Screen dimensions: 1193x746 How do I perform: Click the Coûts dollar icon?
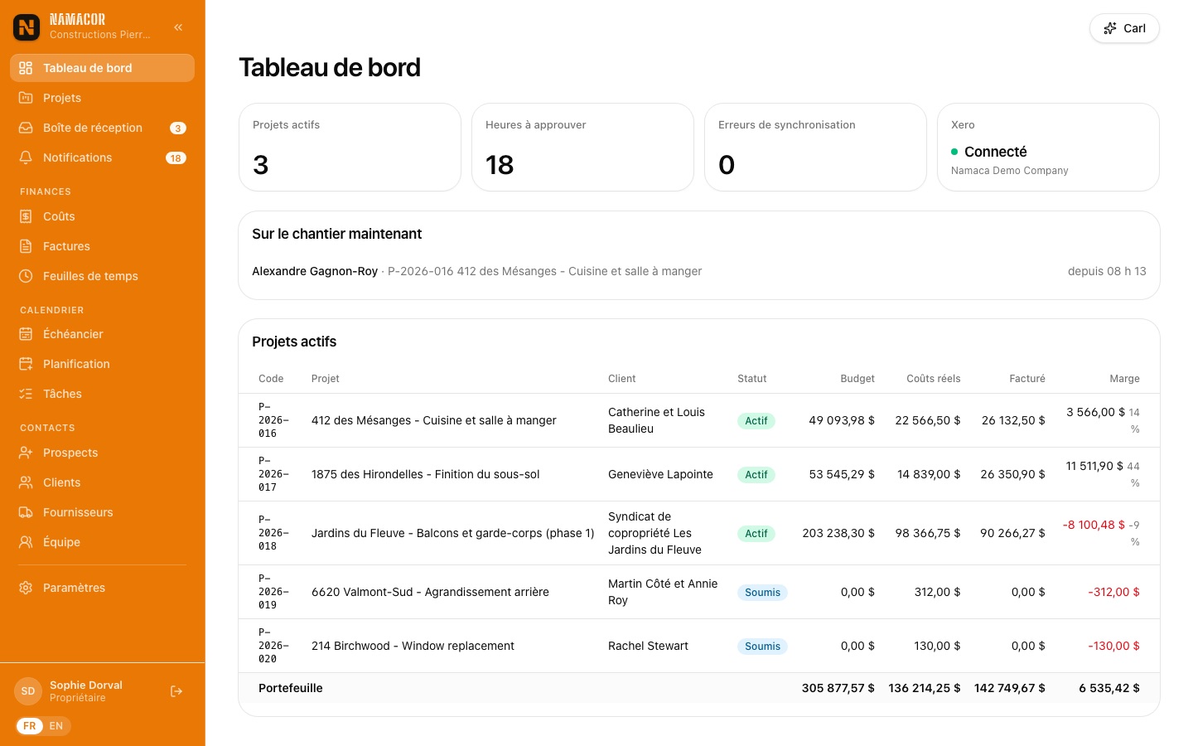click(x=26, y=216)
